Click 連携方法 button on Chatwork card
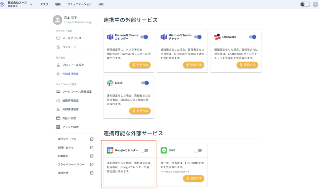Screen dimensions: 319x196 tap(247, 65)
